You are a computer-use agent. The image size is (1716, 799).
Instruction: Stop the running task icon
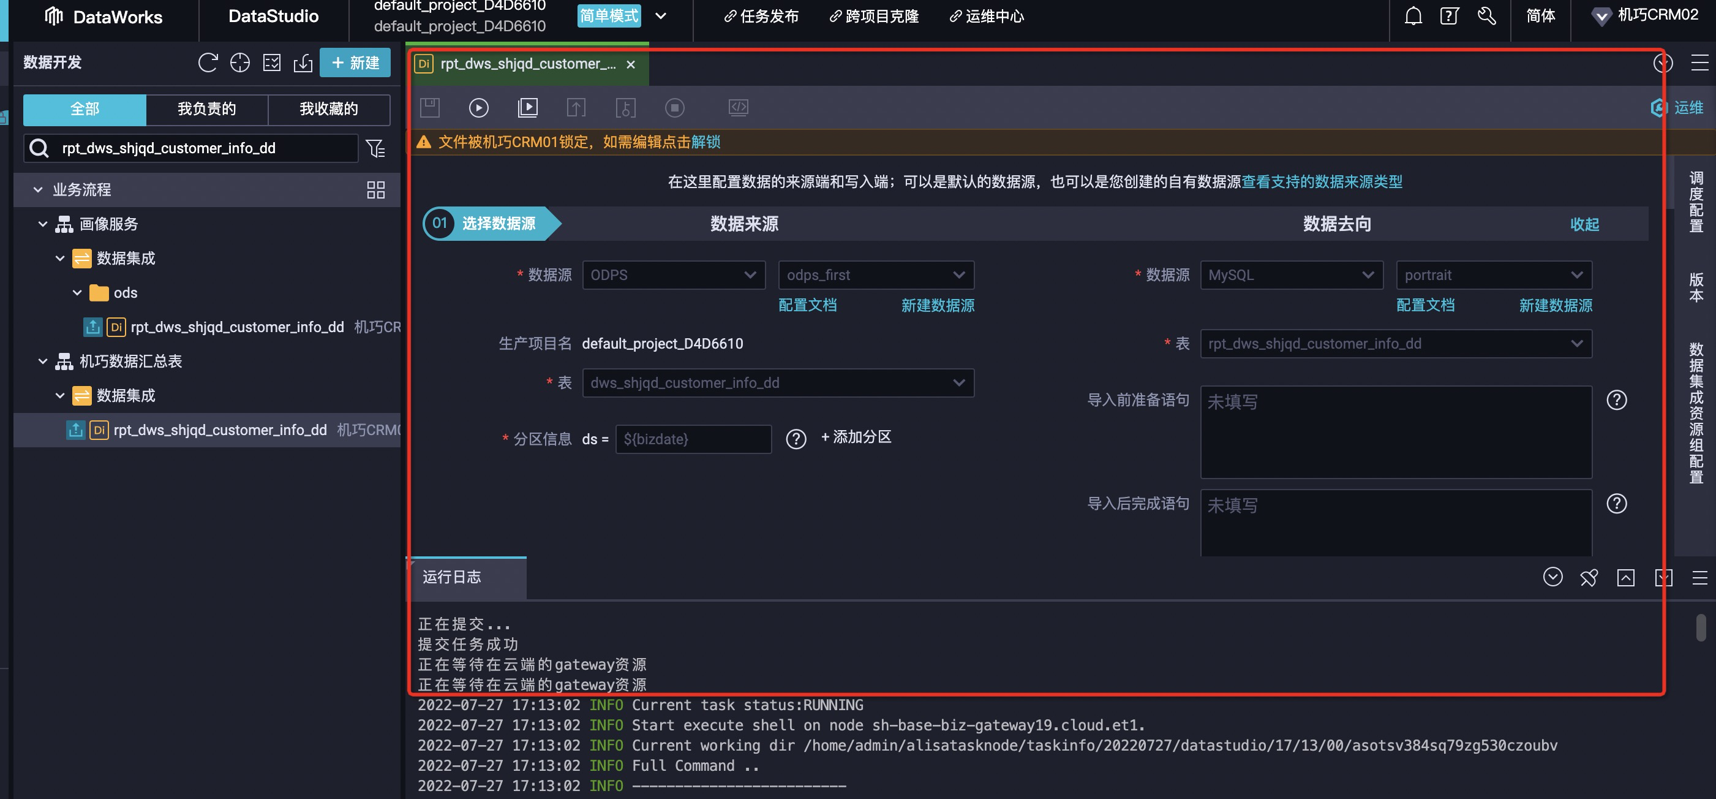pos(675,107)
